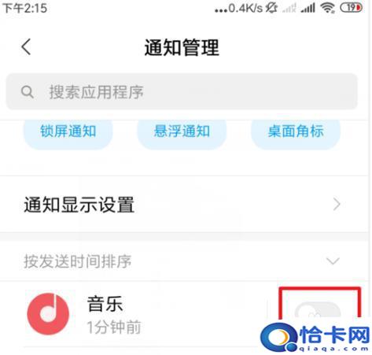Focus the 搜索应用程序 search field
Image resolution: width=372 pixels, height=355 pixels.
pos(182,92)
